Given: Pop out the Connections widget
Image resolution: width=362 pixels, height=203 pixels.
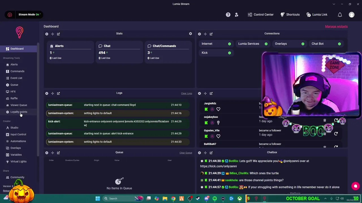Looking at the screenshot, I should pyautogui.click(x=211, y=34).
